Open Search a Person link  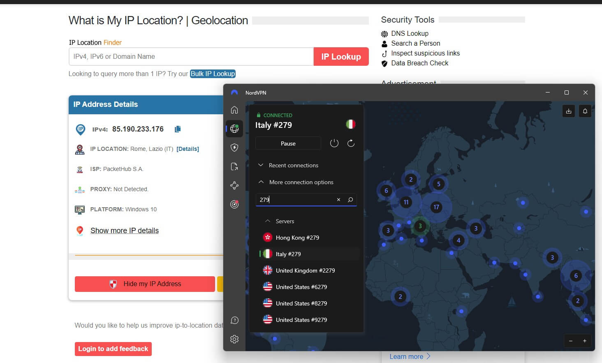click(x=415, y=43)
